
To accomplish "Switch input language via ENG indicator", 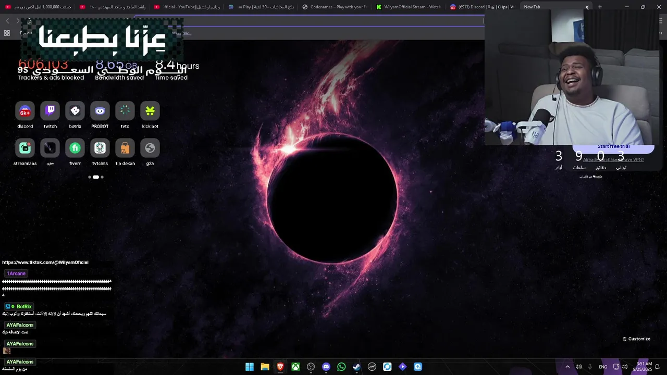I will pyautogui.click(x=603, y=367).
